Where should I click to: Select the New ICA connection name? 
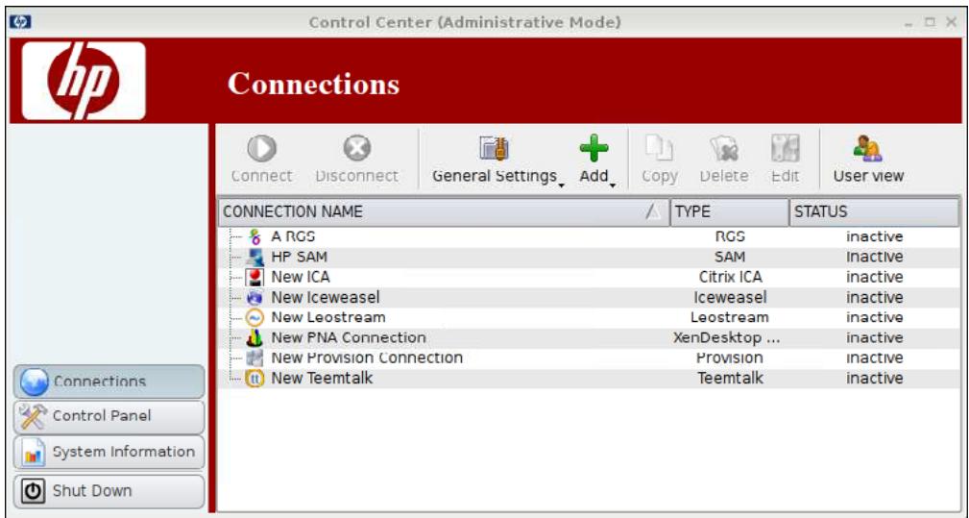tap(301, 277)
